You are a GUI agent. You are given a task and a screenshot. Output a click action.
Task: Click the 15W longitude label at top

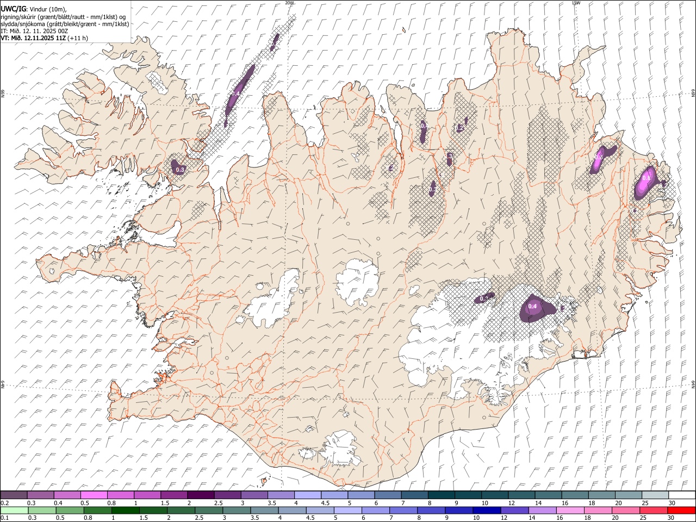pyautogui.click(x=576, y=3)
